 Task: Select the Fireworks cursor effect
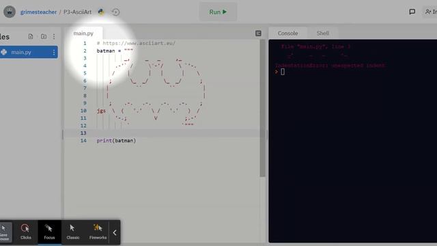pos(98,232)
